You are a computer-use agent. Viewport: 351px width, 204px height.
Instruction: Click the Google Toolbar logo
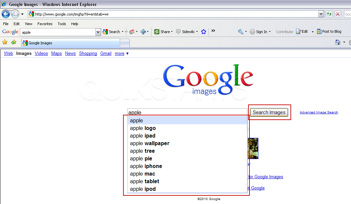[10, 32]
